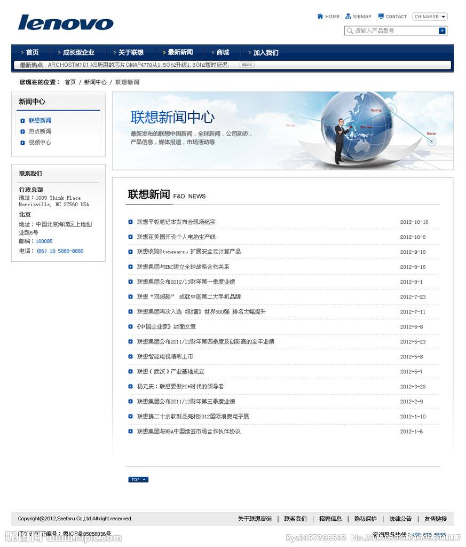The height and width of the screenshot is (547, 466).
Task: Click date 2012-3-28
Action: (x=413, y=387)
